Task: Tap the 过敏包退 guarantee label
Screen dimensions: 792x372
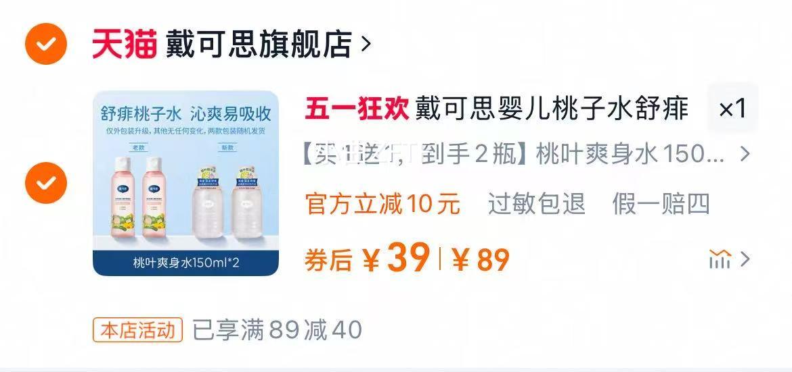Action: (x=536, y=204)
